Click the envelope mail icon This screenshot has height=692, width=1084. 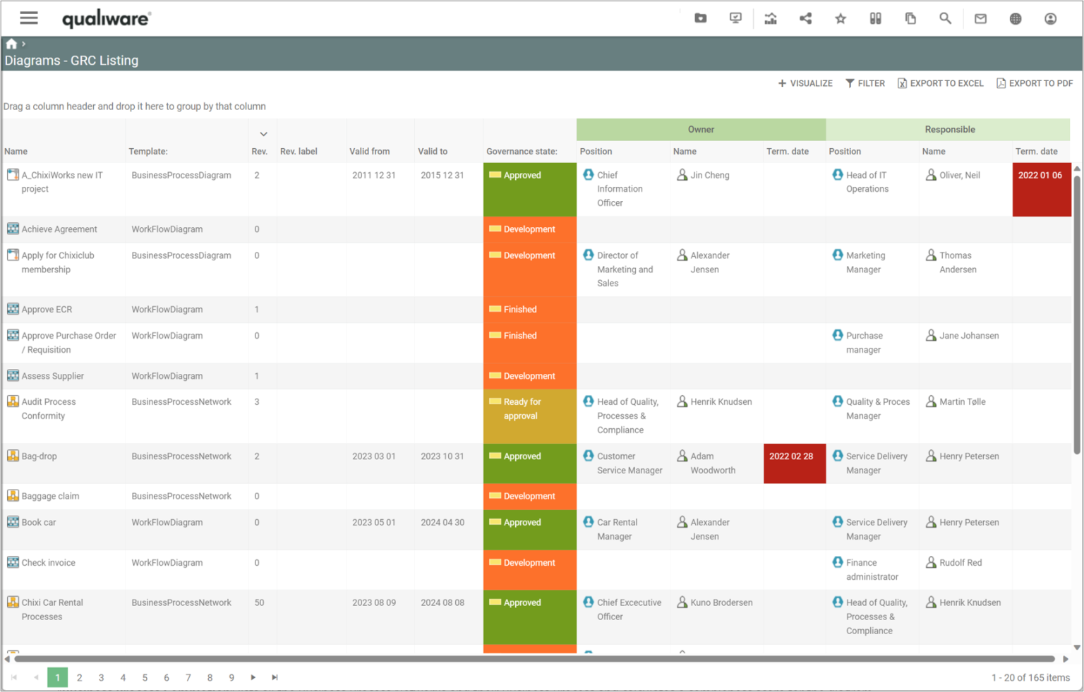(980, 18)
